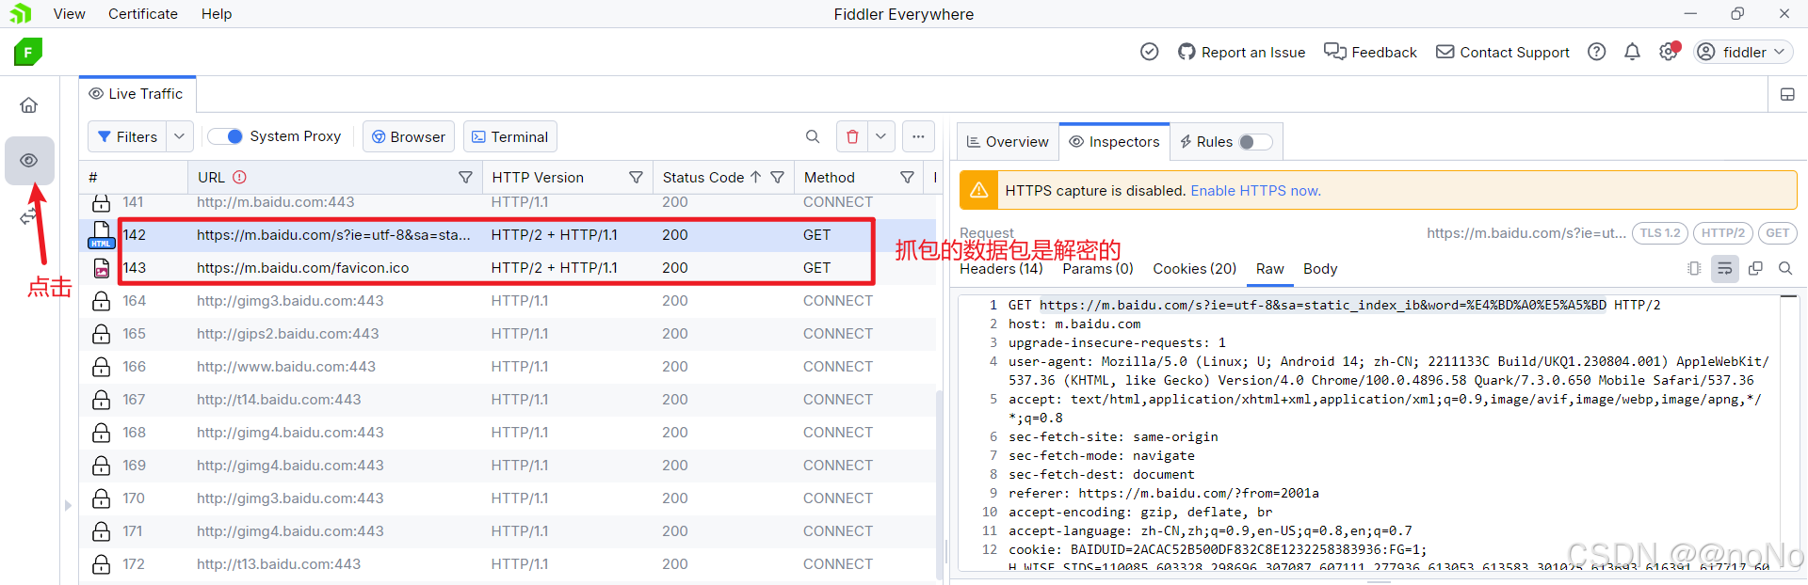Click the GET badge in request header

(1777, 233)
